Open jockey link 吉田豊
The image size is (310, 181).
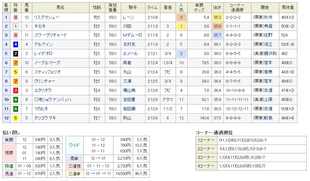(x=129, y=99)
